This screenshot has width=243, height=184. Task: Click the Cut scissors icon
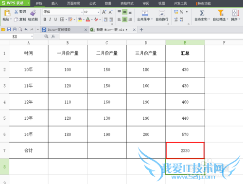pos(16,12)
